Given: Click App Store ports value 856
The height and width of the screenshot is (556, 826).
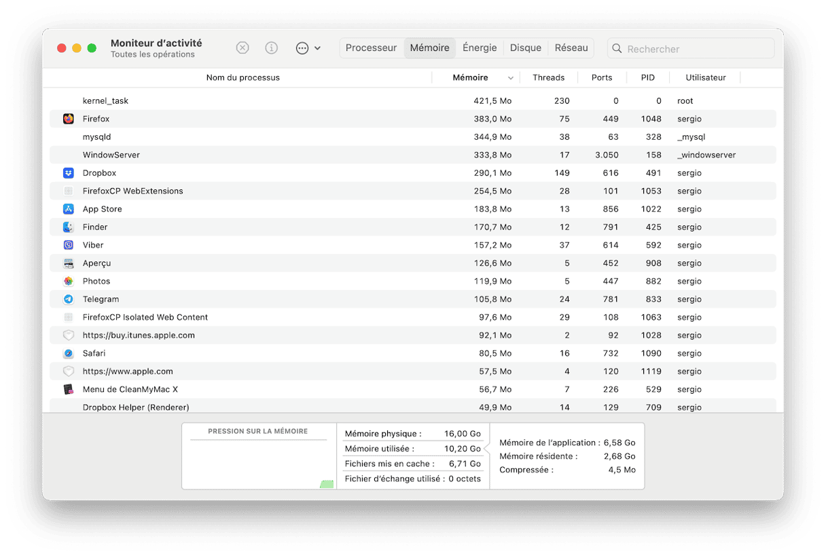Looking at the screenshot, I should click(611, 209).
